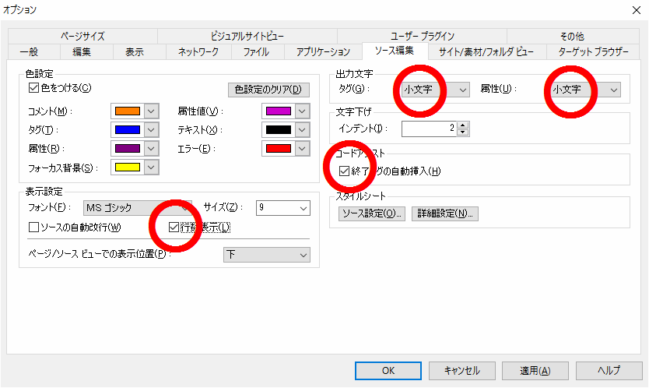Image resolution: width=649 pixels, height=388 pixels.
Task: Open the フォーカス背景 yellow color dropdown
Action: click(152, 167)
